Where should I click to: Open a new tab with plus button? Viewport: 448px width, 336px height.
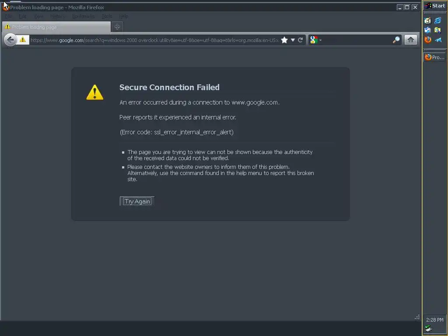117,27
